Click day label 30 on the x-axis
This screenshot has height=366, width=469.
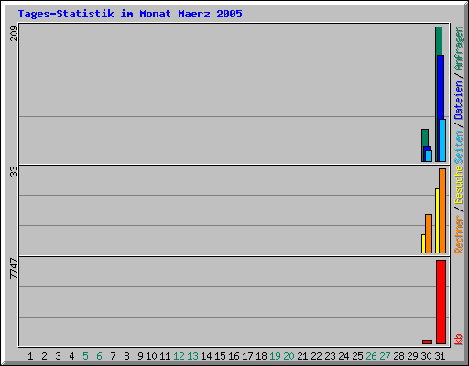tap(426, 356)
